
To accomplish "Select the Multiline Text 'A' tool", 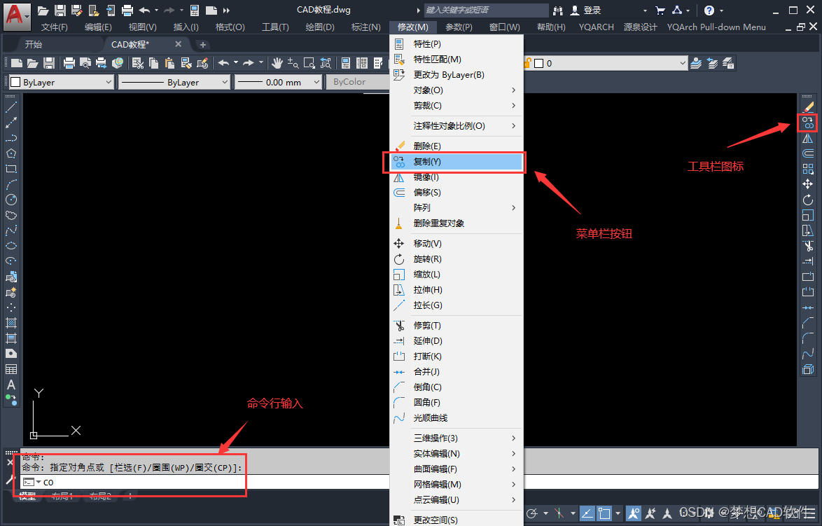I will [11, 385].
